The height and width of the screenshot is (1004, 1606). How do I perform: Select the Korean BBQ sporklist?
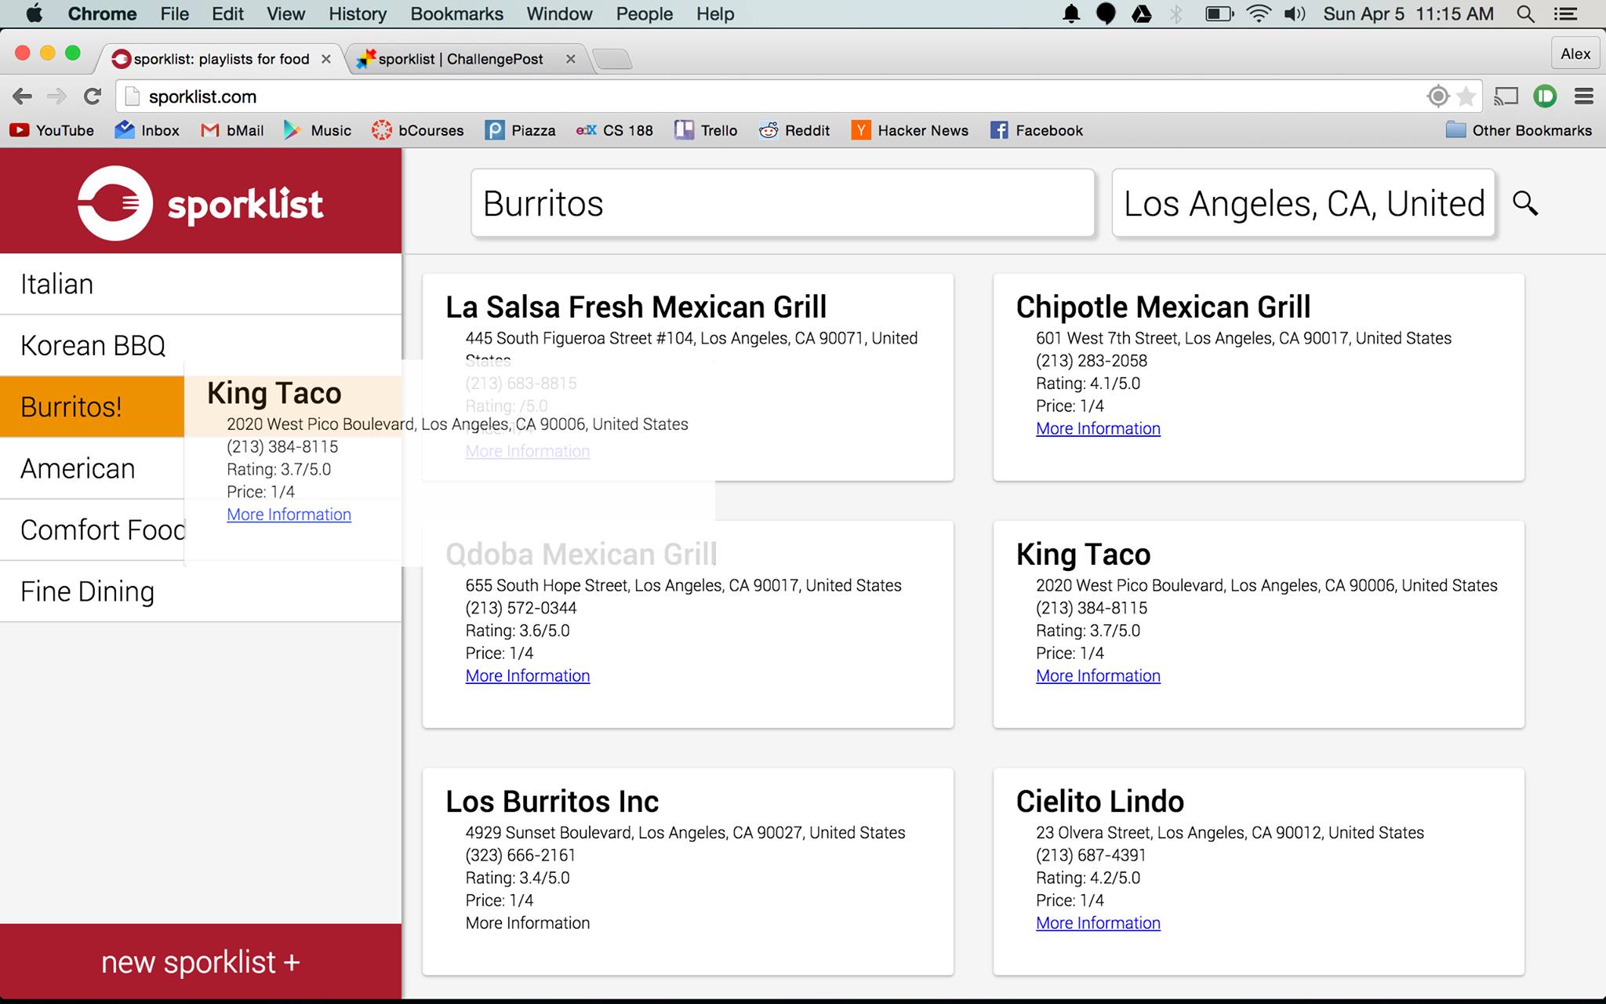point(93,345)
